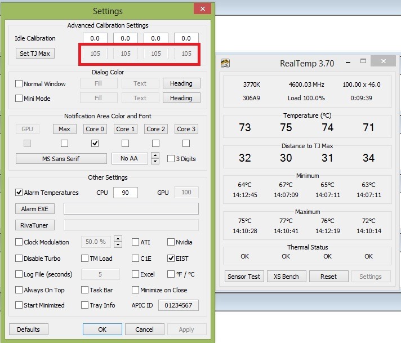
Task: Tick the checkbox under Max
Action: [x=64, y=143]
